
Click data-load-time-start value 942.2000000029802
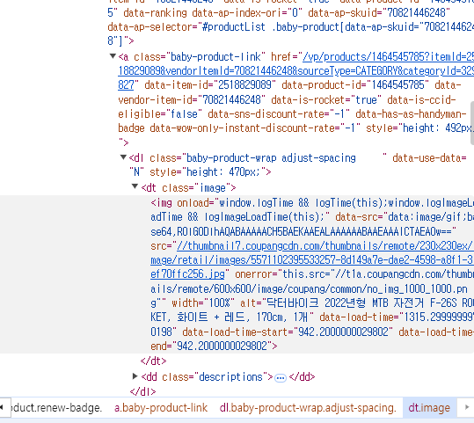click(343, 332)
